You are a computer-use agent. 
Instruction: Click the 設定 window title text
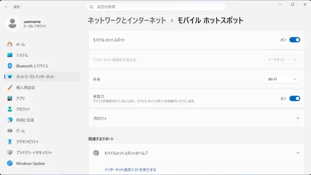(17, 7)
